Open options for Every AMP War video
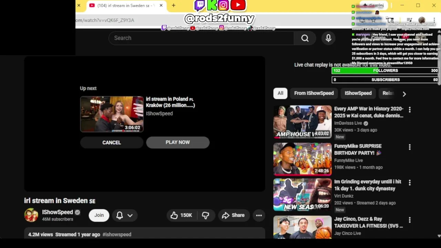The height and width of the screenshot is (248, 441). click(410, 110)
